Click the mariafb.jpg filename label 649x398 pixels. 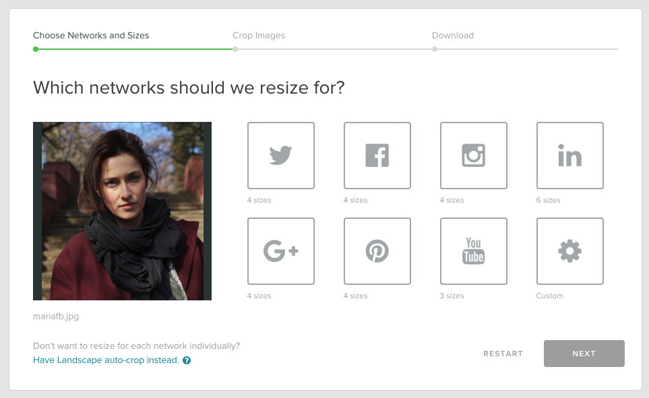point(56,316)
